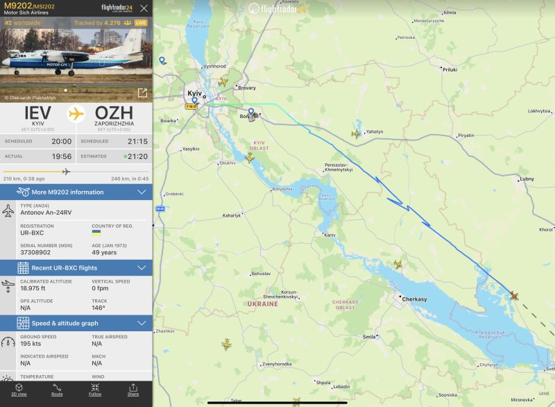Tap the LIVE tracking badge
555x407 pixels.
(x=141, y=23)
